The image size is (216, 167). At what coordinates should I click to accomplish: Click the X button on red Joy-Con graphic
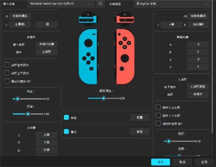(x=125, y=39)
